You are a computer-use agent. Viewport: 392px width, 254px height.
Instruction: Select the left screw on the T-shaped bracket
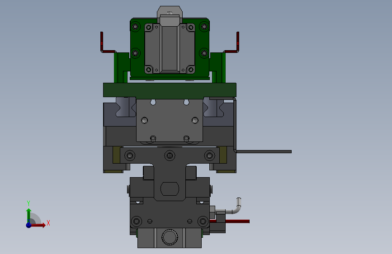coord(129,155)
